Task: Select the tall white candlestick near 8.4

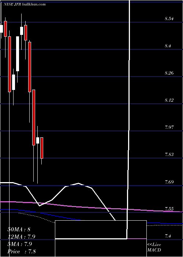Action: coord(18,54)
